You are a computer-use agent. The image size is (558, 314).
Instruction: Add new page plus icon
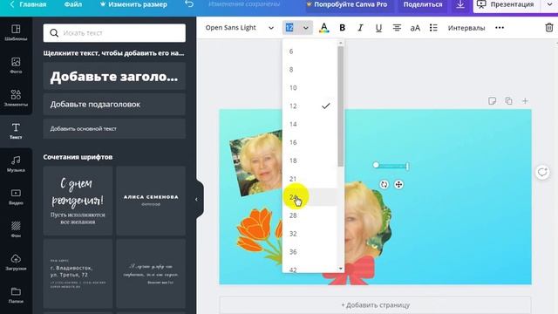pos(525,101)
